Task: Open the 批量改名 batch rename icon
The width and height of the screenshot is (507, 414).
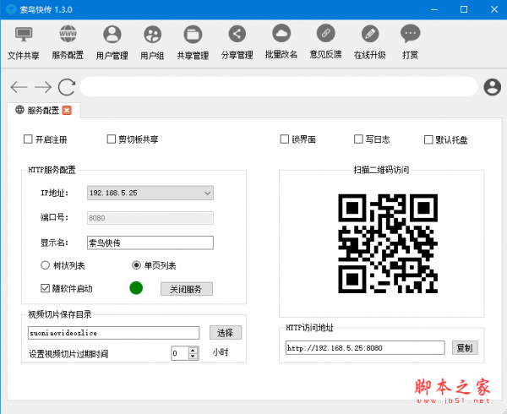Action: click(x=281, y=41)
